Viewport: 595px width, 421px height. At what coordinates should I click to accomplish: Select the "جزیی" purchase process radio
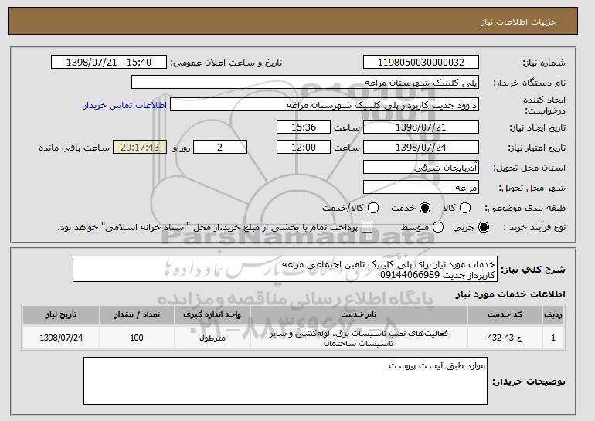[484, 227]
